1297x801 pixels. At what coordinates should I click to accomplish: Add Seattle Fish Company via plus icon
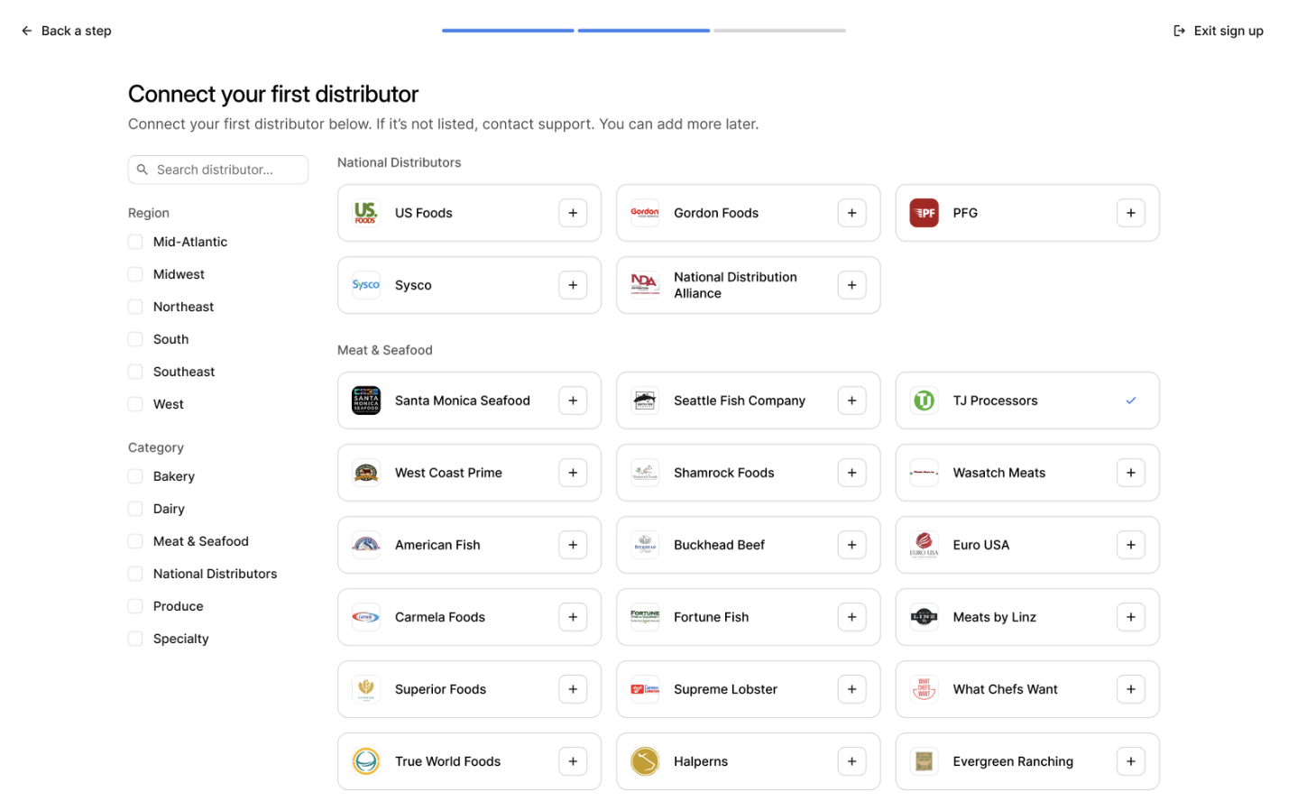coord(851,400)
